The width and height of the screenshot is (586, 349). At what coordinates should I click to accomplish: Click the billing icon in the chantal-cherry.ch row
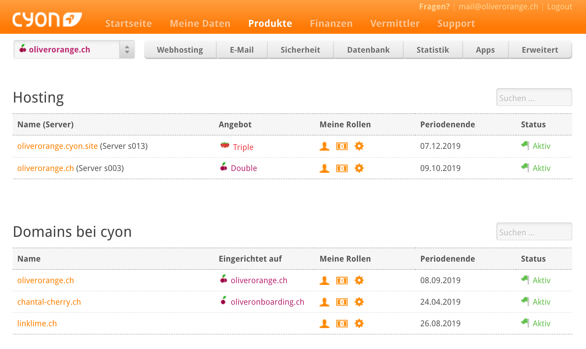pyautogui.click(x=342, y=302)
